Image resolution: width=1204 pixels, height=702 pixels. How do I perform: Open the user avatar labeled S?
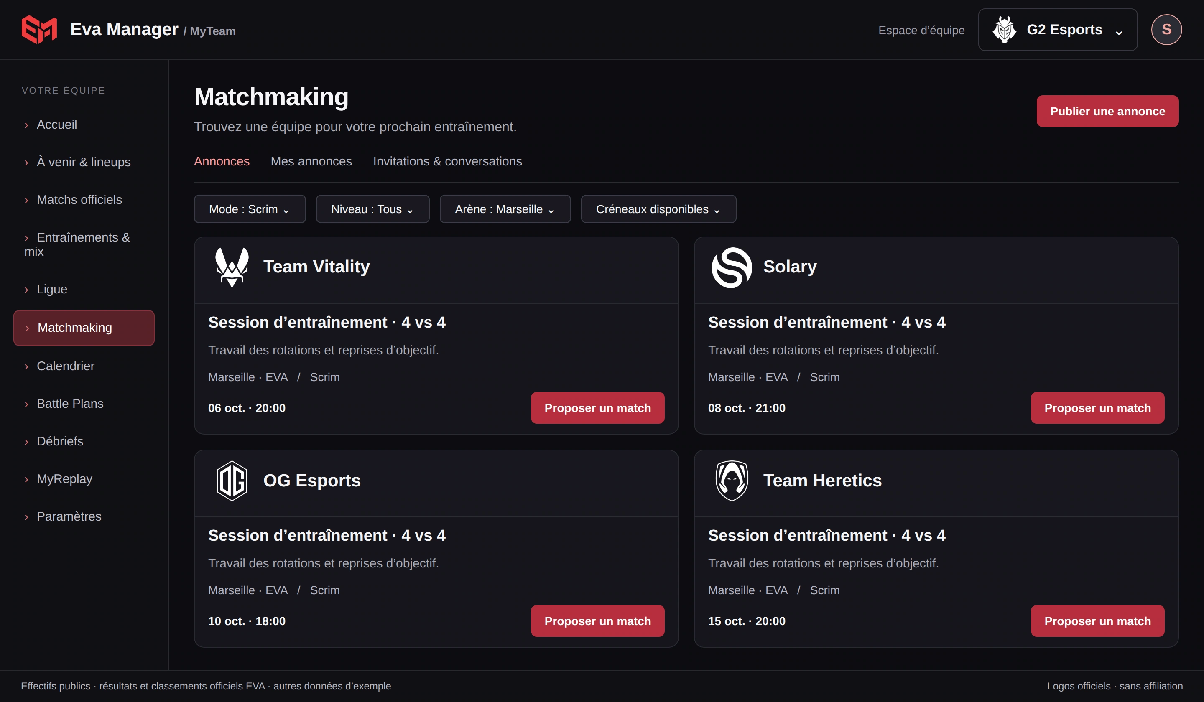(x=1166, y=30)
